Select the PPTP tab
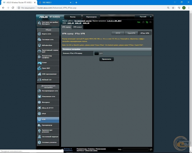Screen dimensions: 192x153 coord(118,33)
